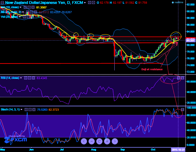Screen dimensions: 196x152
Task: Hide the Vol (20, false) indicator
Action: pos(24,17)
